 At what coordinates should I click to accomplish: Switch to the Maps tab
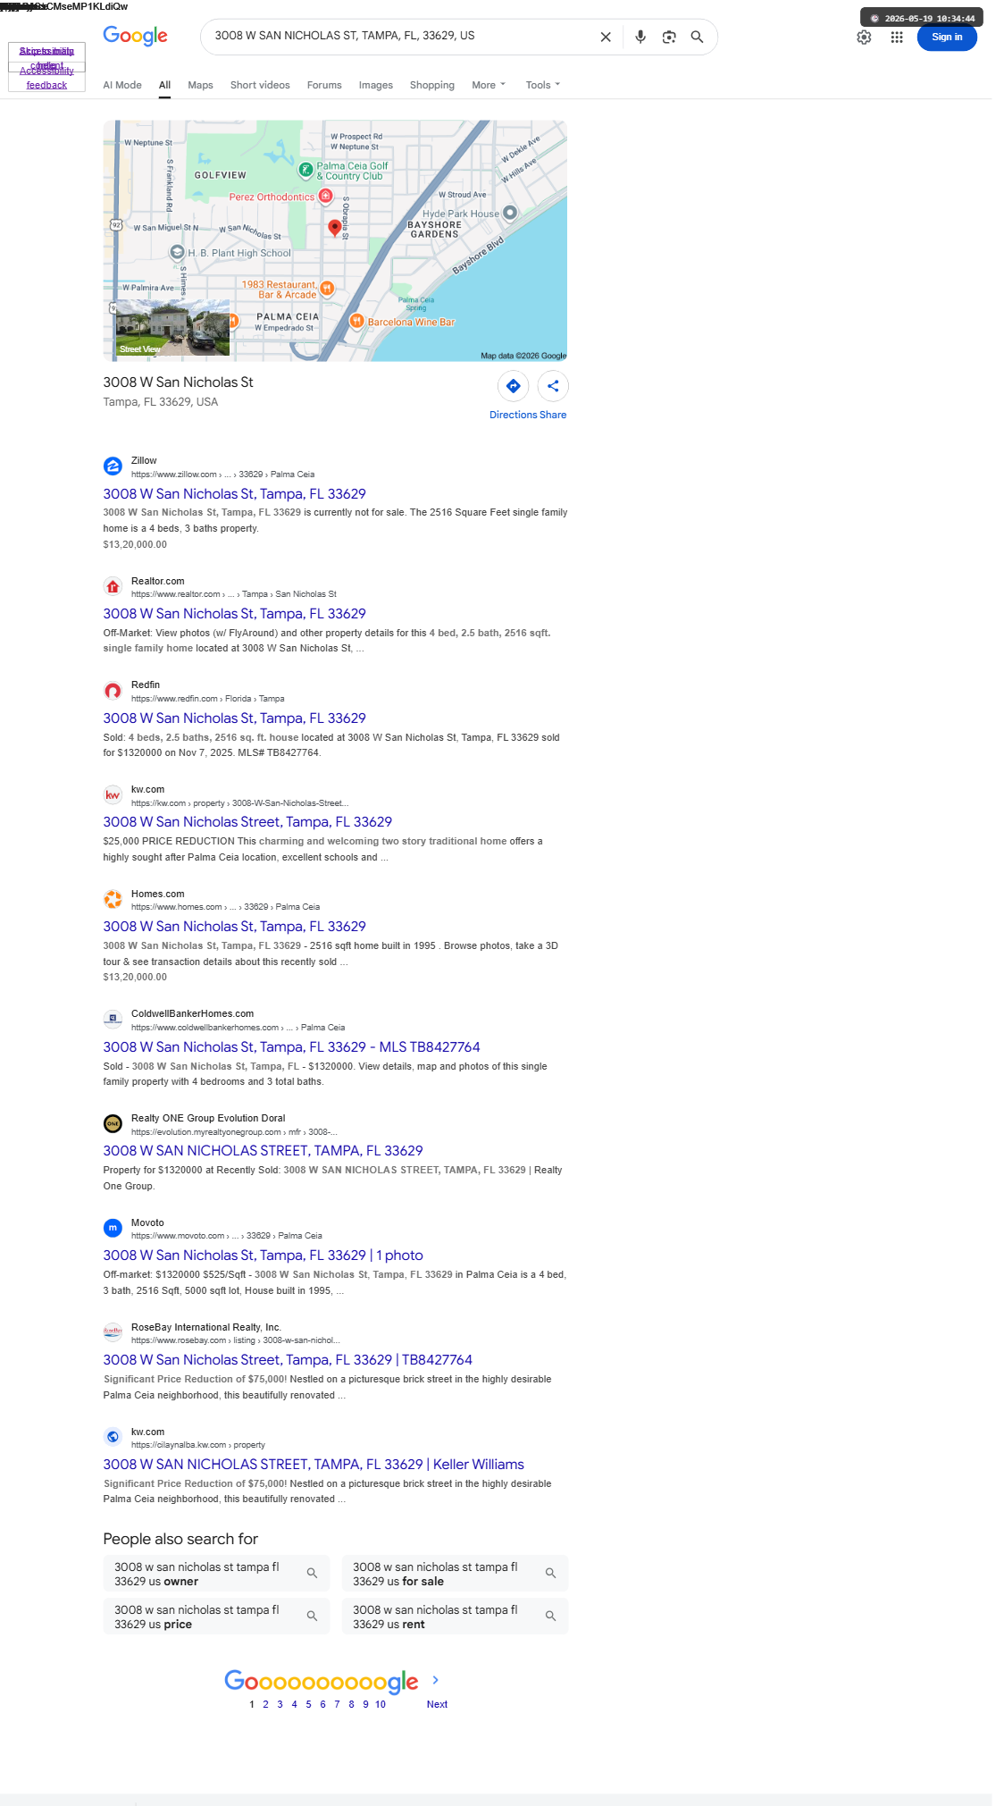pos(200,85)
